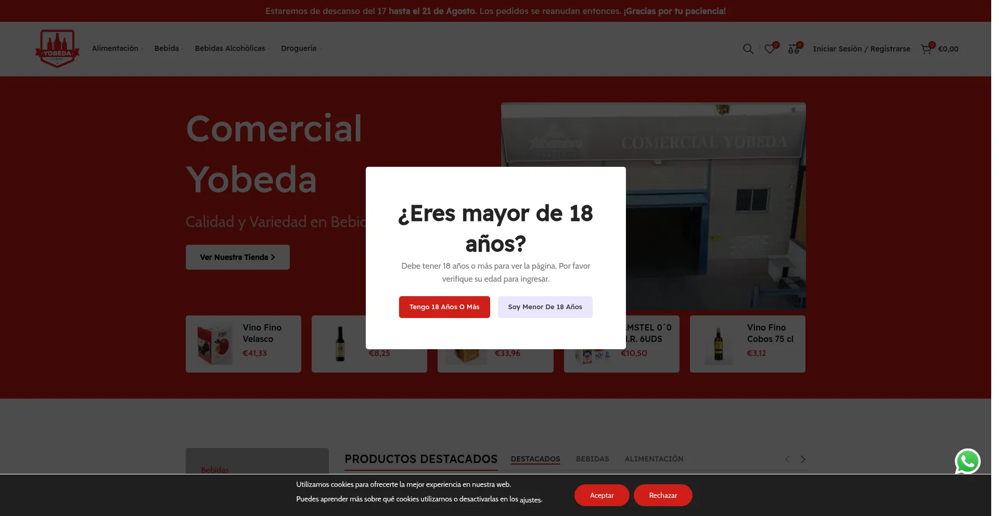Image resolution: width=999 pixels, height=516 pixels.
Task: Click the Yobeda store logo
Action: coord(57,49)
